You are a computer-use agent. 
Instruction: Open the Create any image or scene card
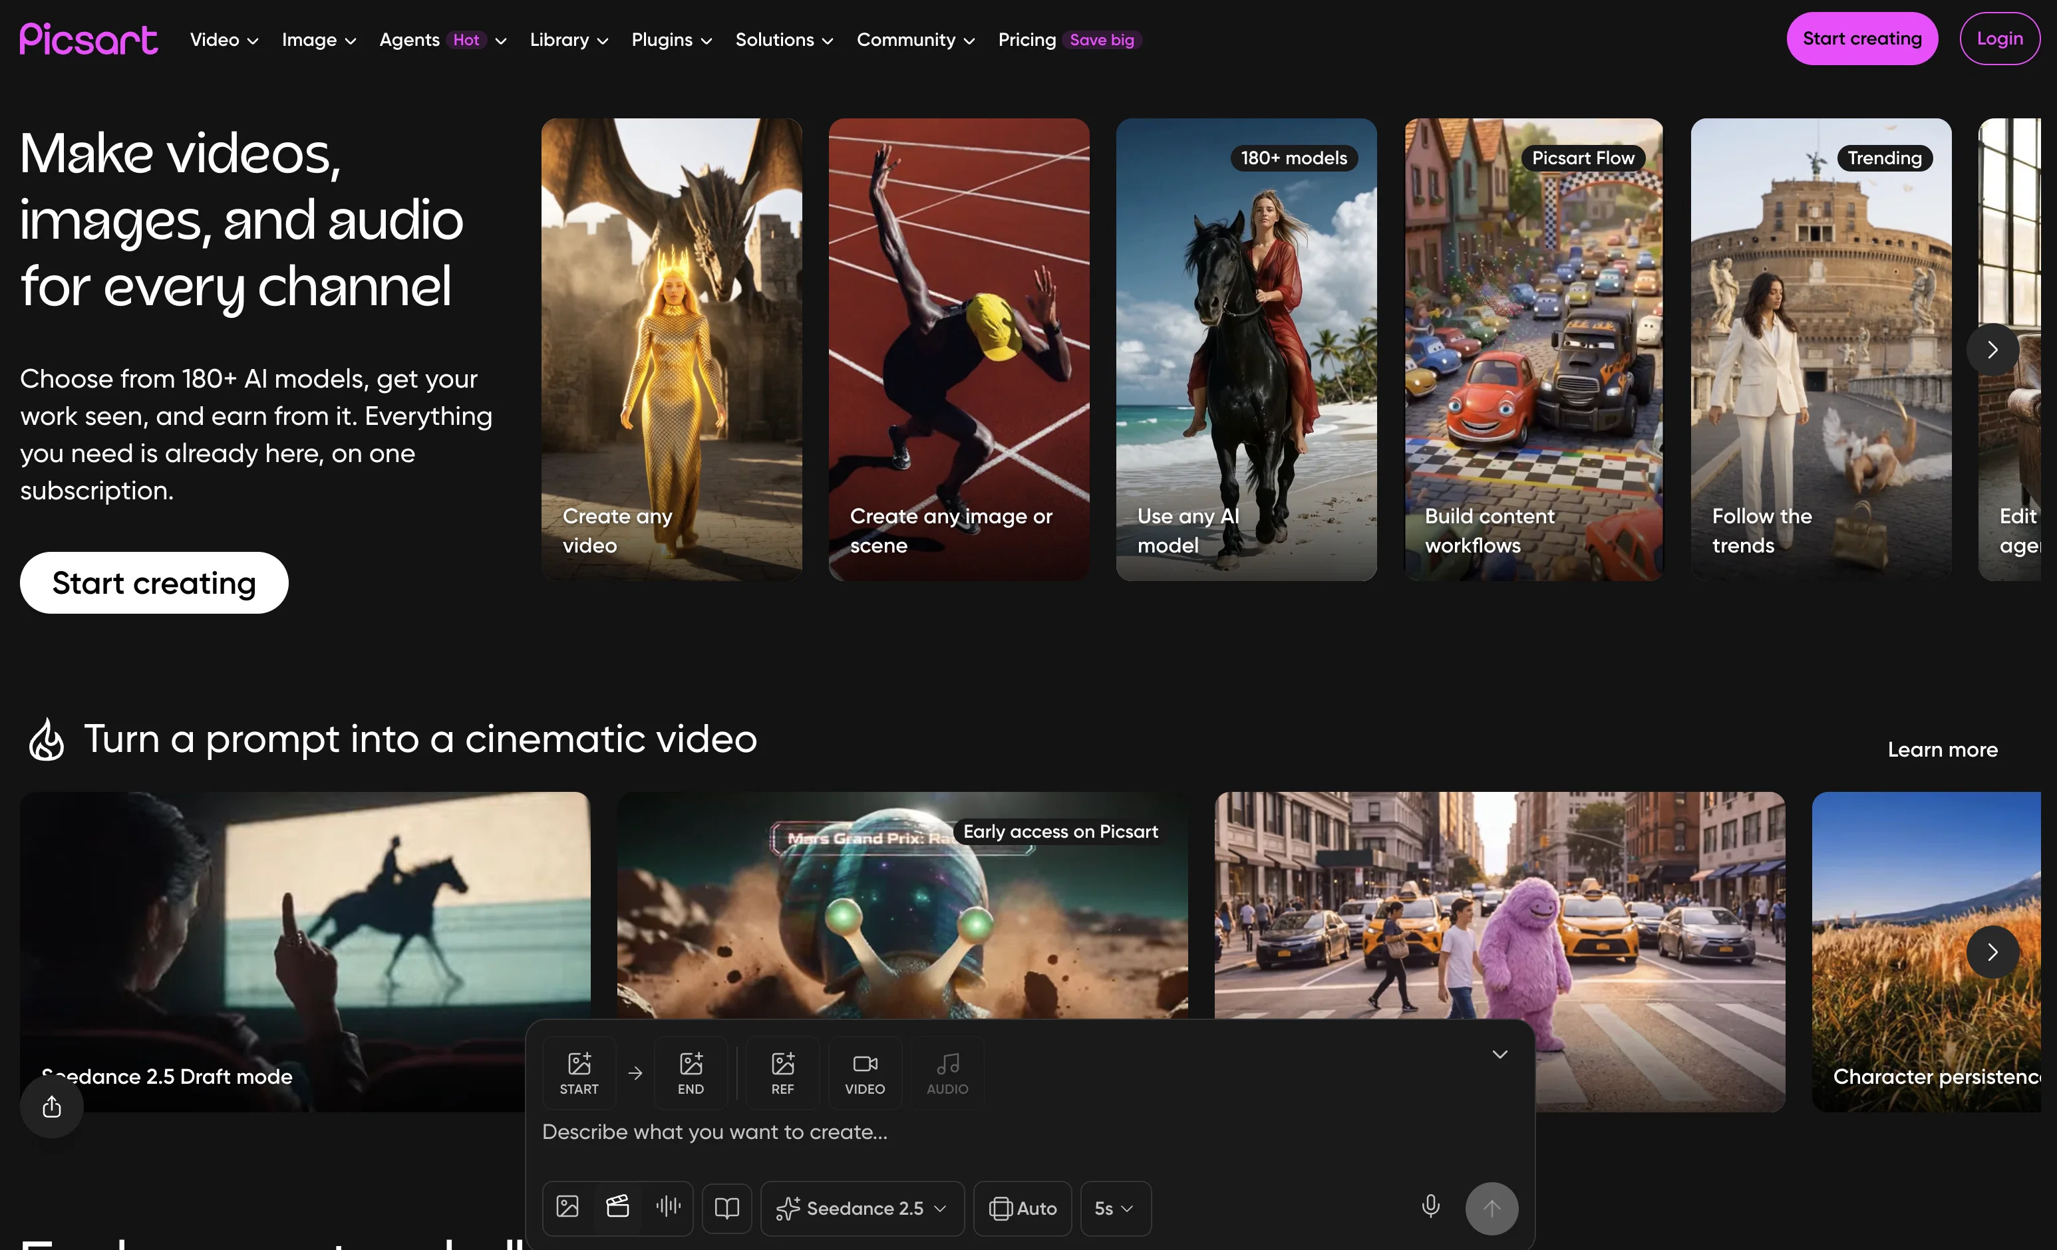959,349
